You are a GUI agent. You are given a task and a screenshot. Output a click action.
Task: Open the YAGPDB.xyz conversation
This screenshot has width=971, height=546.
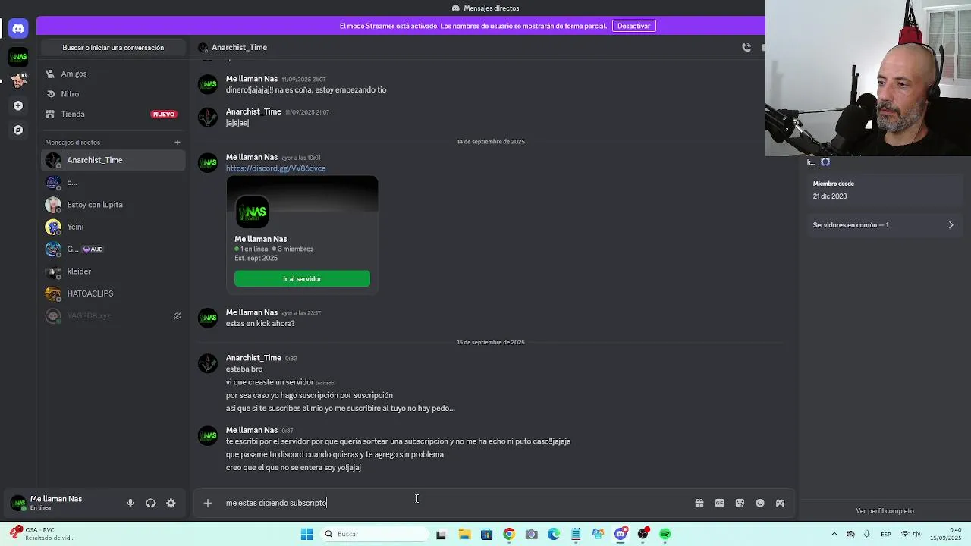113,315
